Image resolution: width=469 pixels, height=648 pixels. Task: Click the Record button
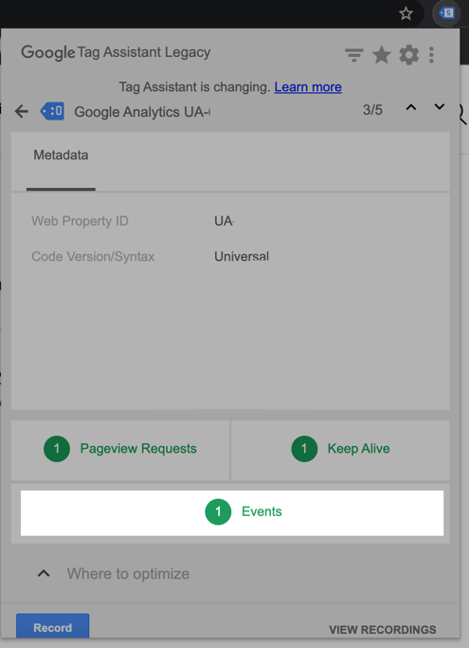coord(52,626)
